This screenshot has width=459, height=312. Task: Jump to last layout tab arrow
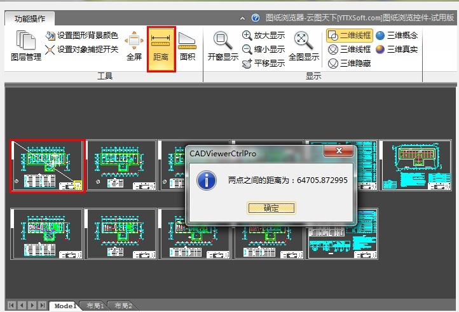click(x=43, y=306)
